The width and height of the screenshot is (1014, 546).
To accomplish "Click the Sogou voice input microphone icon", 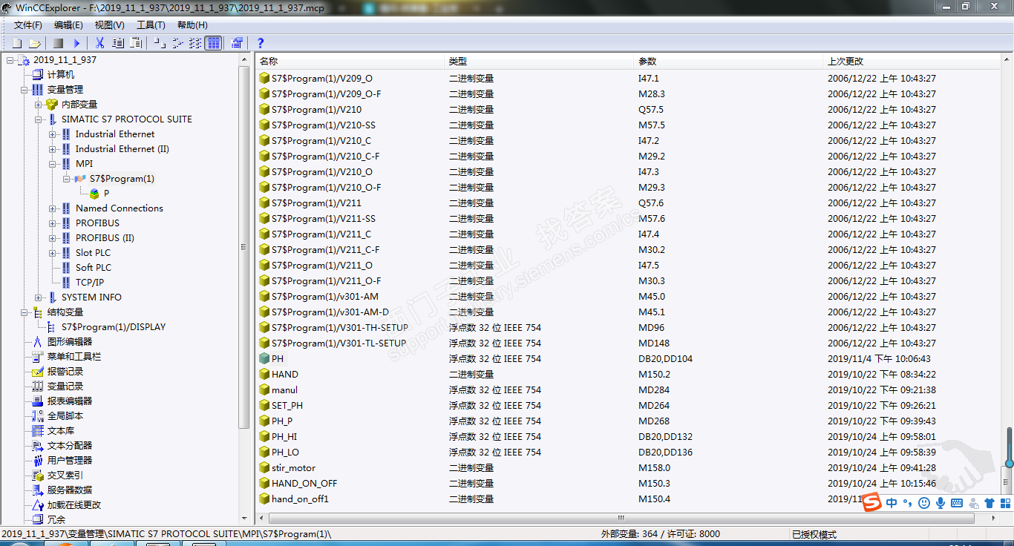I will [941, 503].
